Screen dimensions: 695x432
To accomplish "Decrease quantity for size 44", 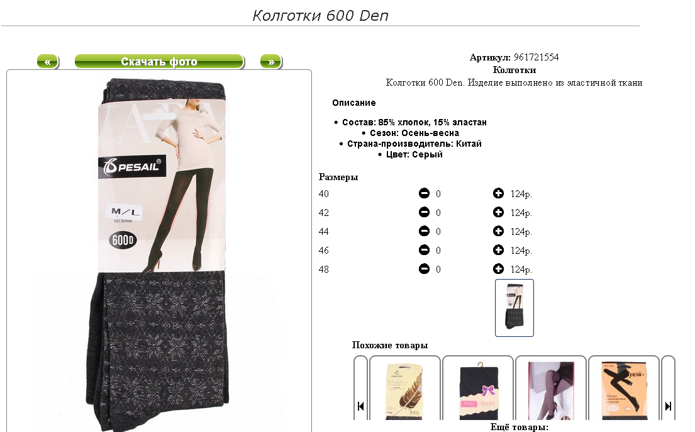I will (424, 231).
